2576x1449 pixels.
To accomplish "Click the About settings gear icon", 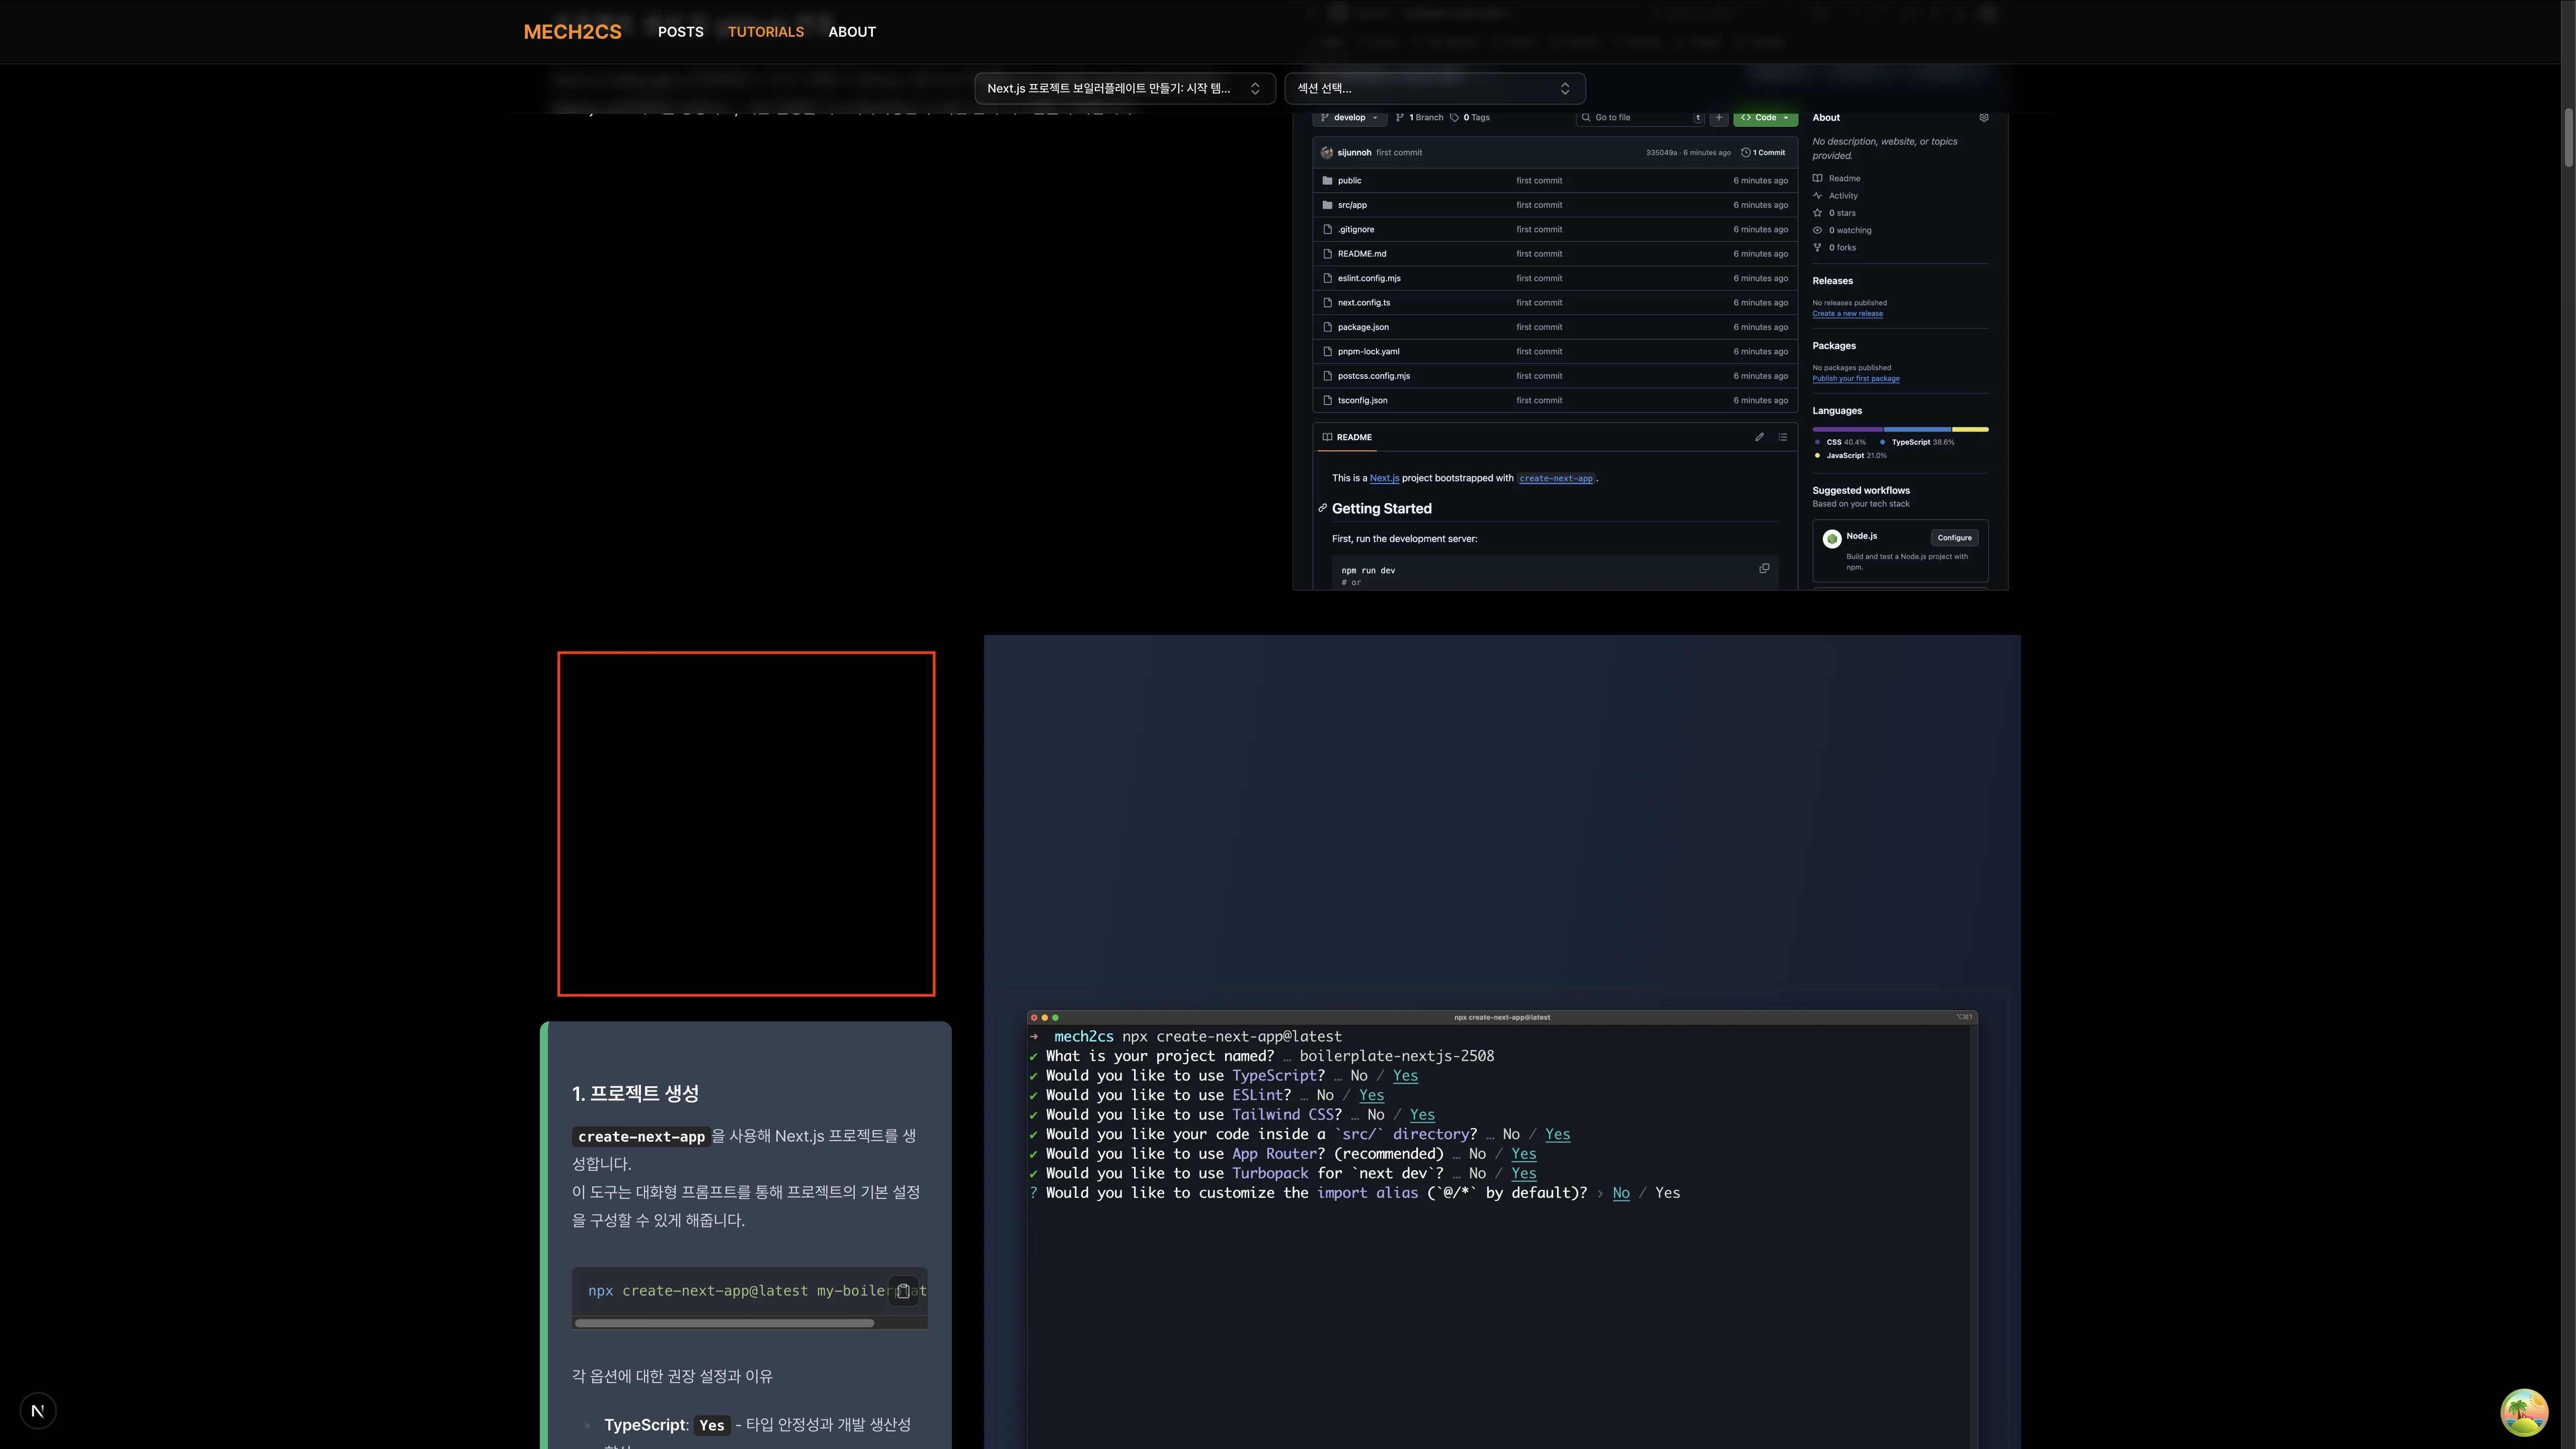I will click(1984, 118).
